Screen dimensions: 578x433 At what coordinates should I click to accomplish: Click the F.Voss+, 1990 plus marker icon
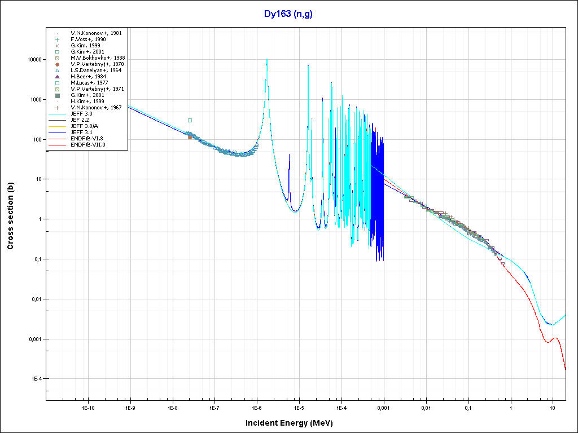pos(58,39)
